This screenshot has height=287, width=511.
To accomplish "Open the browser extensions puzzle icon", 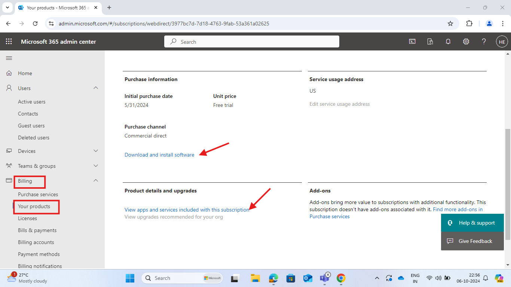I will (x=469, y=23).
